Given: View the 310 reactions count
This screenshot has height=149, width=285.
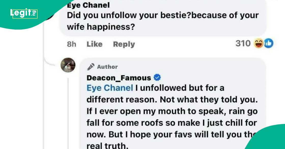Looking at the screenshot, I should point(243,44).
